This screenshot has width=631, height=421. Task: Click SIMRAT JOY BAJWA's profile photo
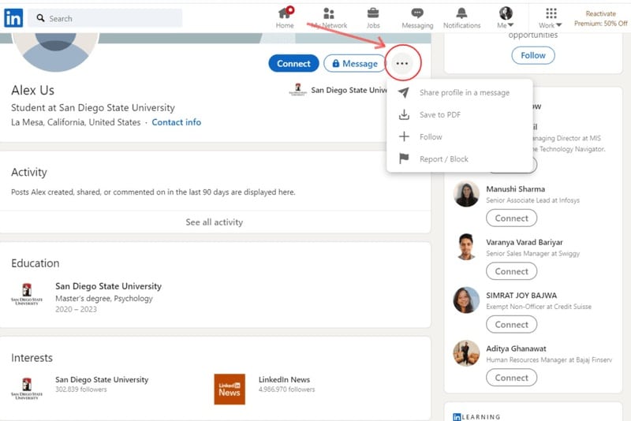(466, 300)
